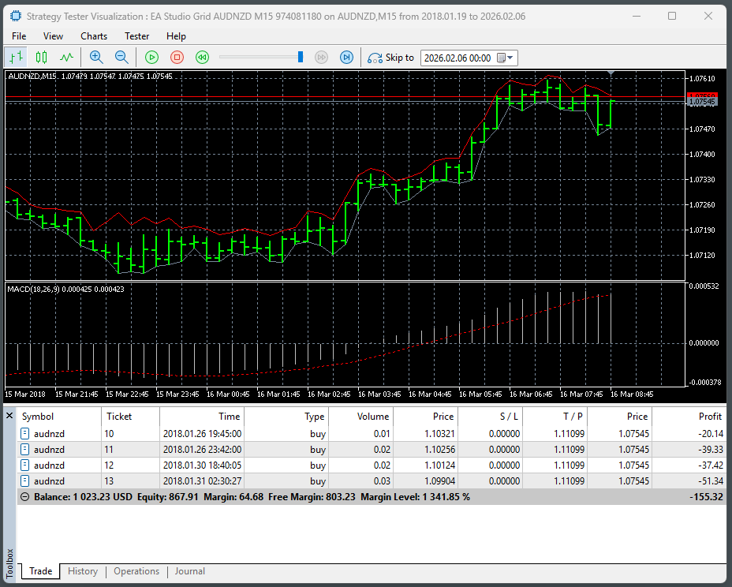The image size is (732, 587).
Task: Click the green rewind speed button
Action: click(202, 57)
